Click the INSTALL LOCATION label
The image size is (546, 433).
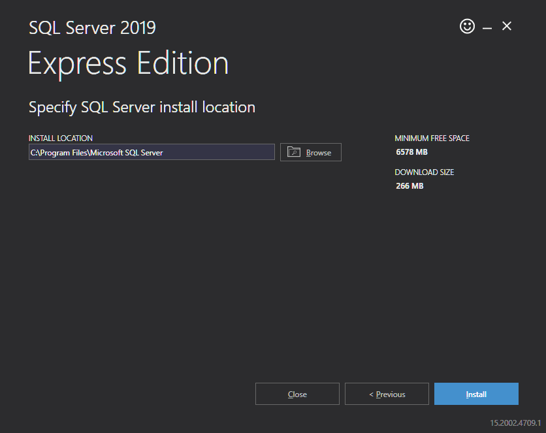61,138
